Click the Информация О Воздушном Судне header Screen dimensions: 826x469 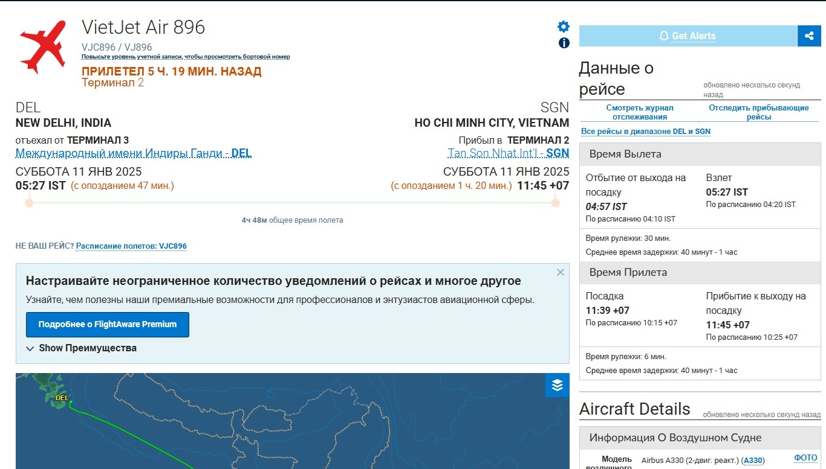700,438
